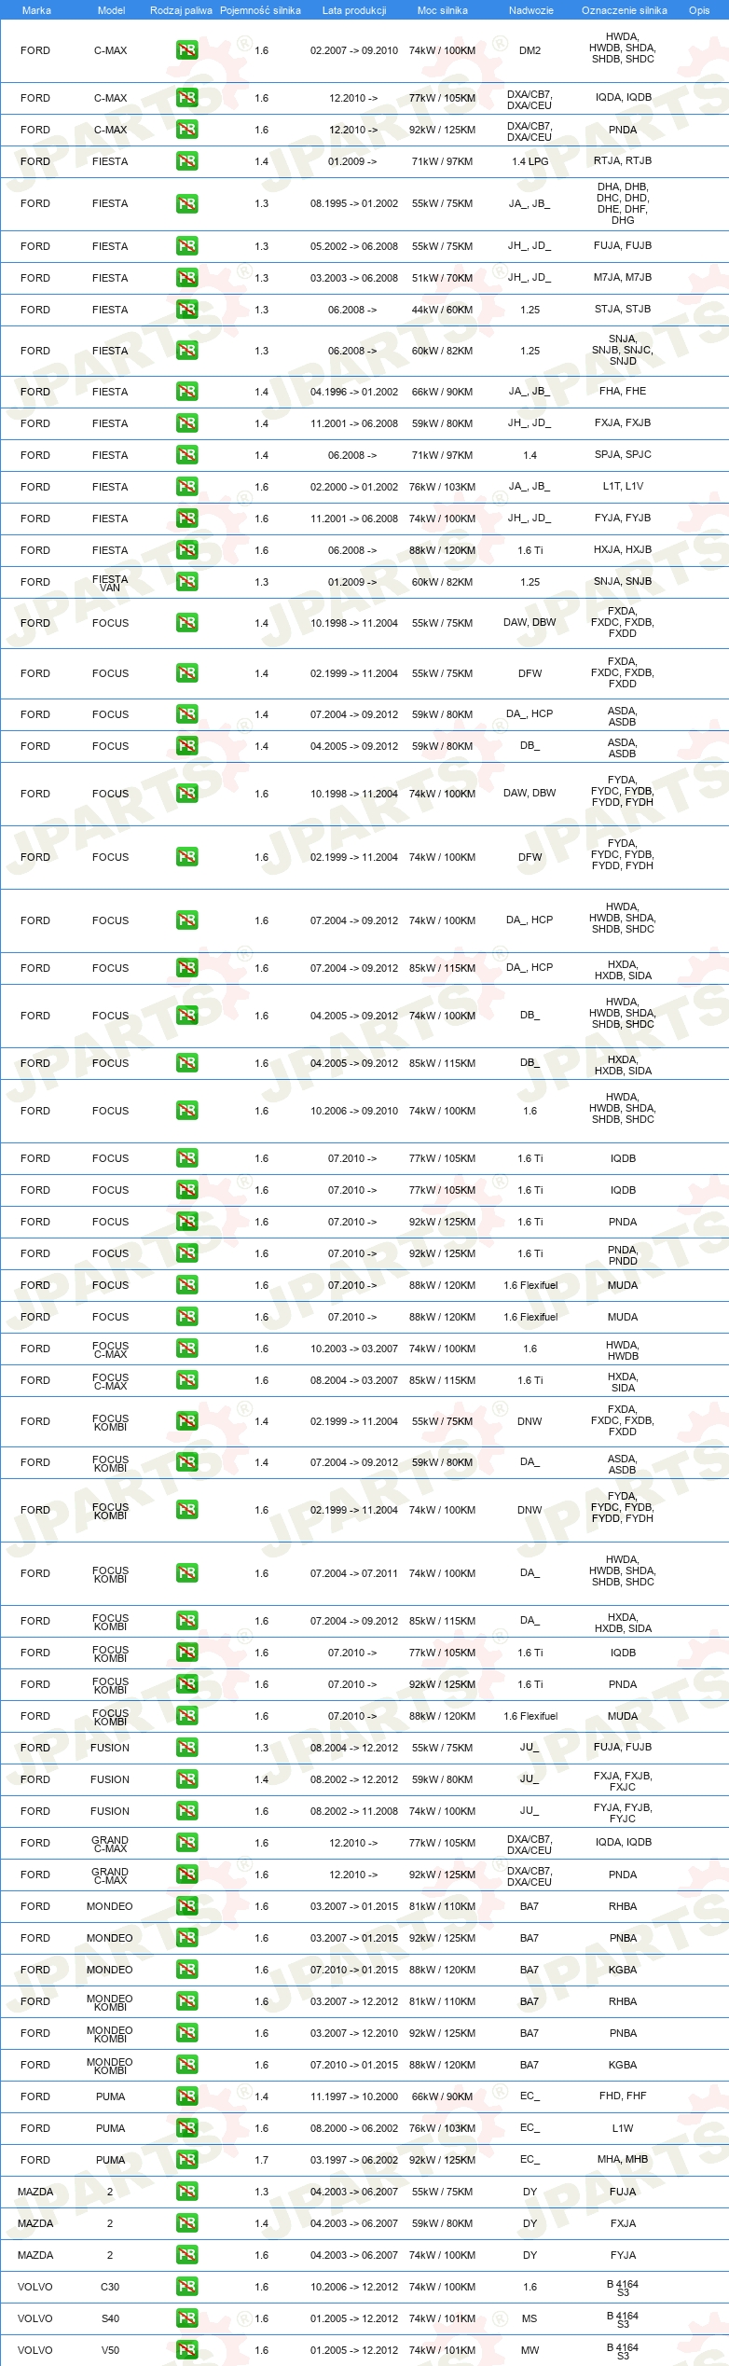This screenshot has height=2366, width=729.
Task: Click the fuel icon in the FOCUS KOMBI DNW 55kW row
Action: coord(186,1421)
